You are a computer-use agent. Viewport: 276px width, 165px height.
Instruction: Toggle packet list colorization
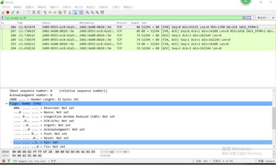click(x=81, y=12)
